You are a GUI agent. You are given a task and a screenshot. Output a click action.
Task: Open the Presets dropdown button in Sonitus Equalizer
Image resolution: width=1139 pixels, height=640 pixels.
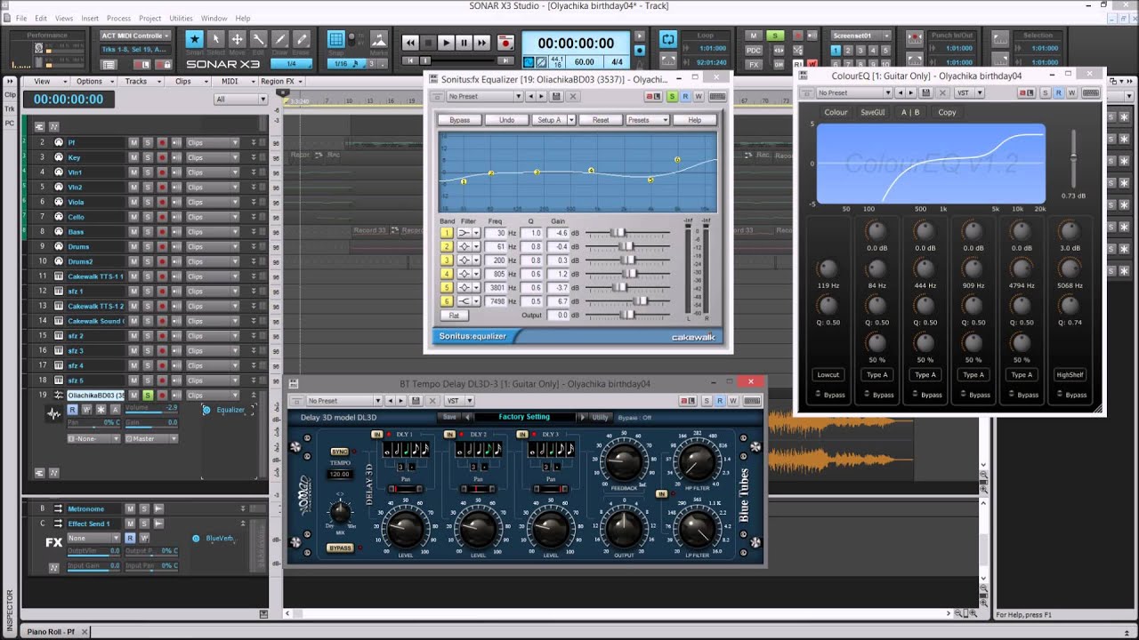point(647,120)
